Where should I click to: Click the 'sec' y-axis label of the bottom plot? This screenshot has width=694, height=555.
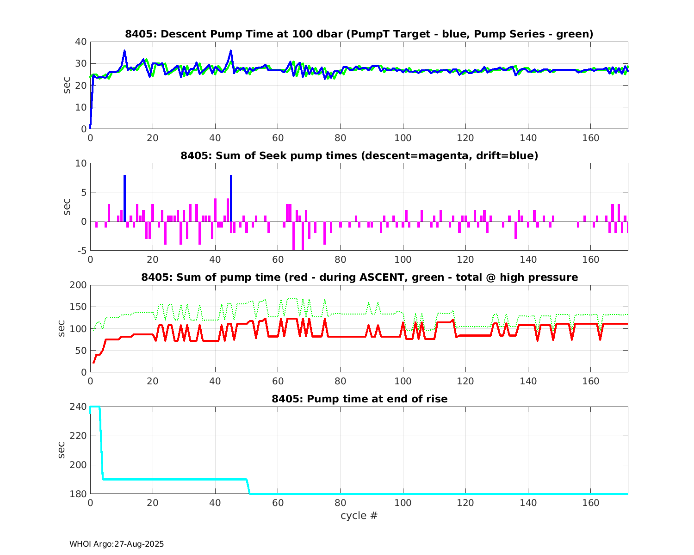62,450
